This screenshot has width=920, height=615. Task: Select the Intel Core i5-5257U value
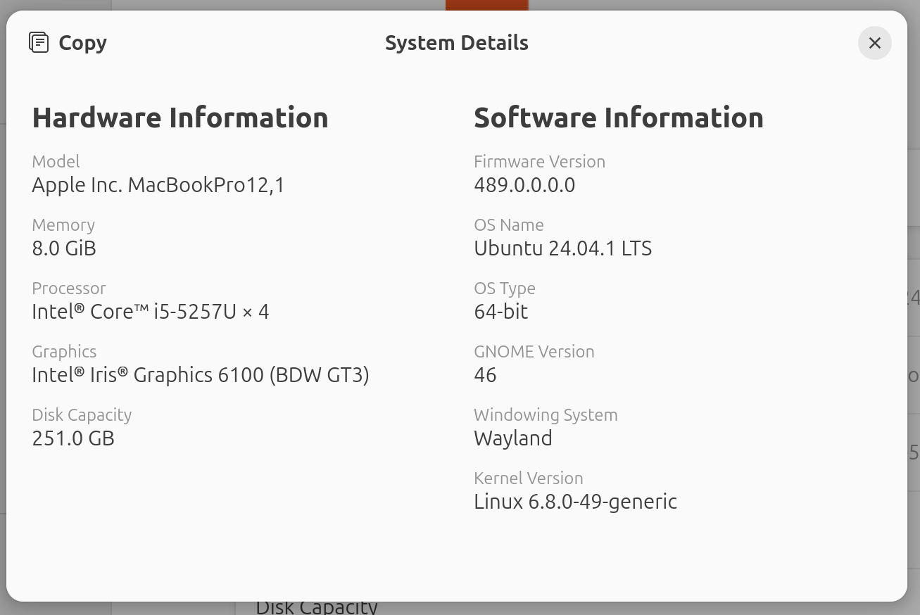(151, 312)
